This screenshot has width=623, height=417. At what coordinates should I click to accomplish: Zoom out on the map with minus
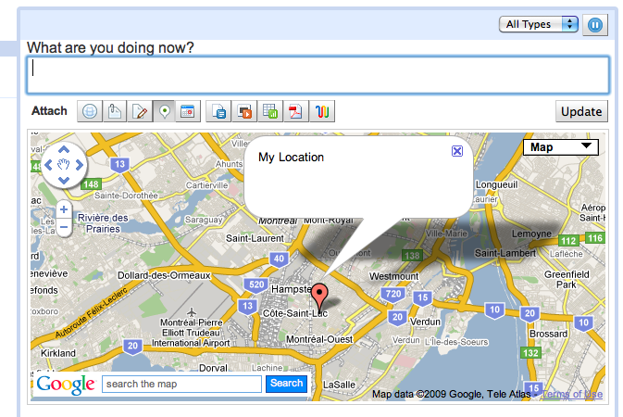(64, 227)
